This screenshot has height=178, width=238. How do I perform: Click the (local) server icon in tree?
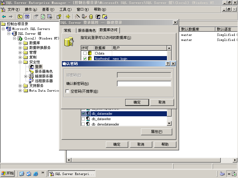(20, 38)
